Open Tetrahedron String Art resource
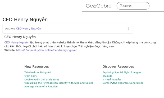The width and height of the screenshot is (164, 98). (38, 72)
